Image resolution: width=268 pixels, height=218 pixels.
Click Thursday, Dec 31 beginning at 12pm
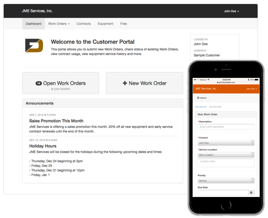[x=57, y=170]
